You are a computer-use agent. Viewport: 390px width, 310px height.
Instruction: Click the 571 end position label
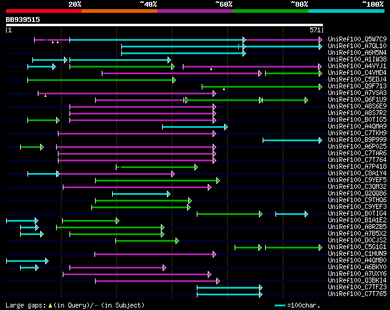[x=315, y=30]
